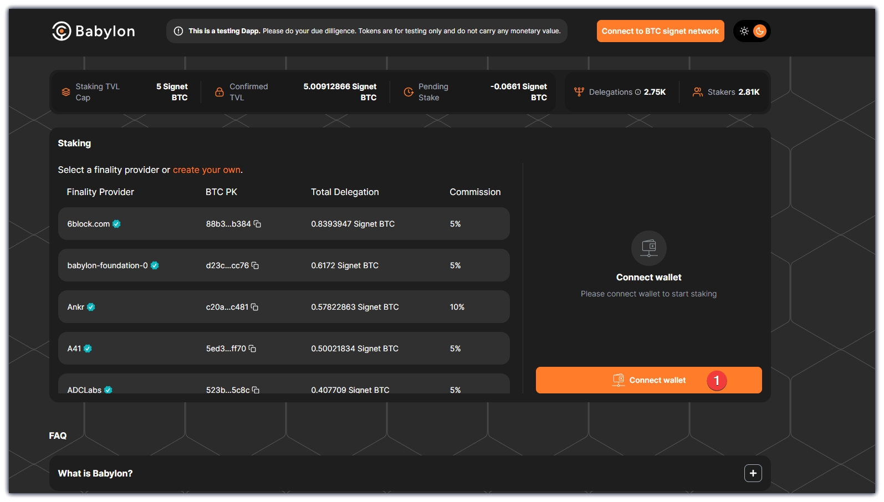Copy the A41 BTC public key
Image resolution: width=884 pixels, height=502 pixels.
point(252,349)
